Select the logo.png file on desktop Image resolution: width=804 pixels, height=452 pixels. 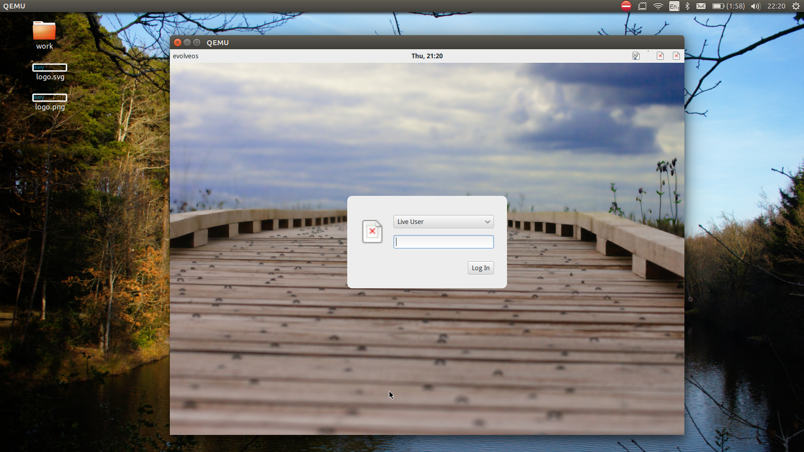coord(50,102)
